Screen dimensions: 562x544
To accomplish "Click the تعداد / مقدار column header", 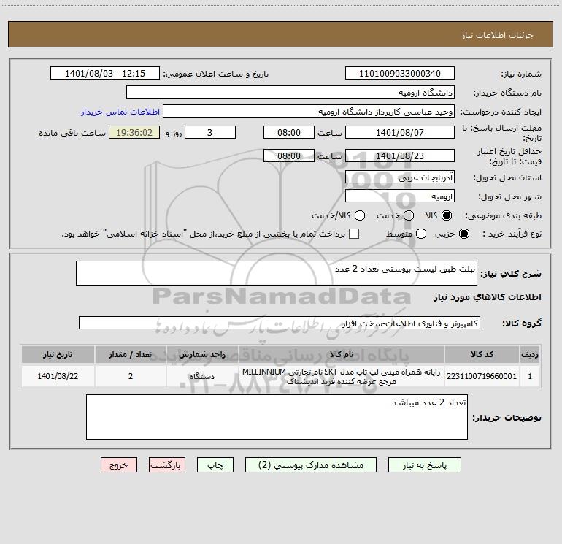I will click(131, 354).
